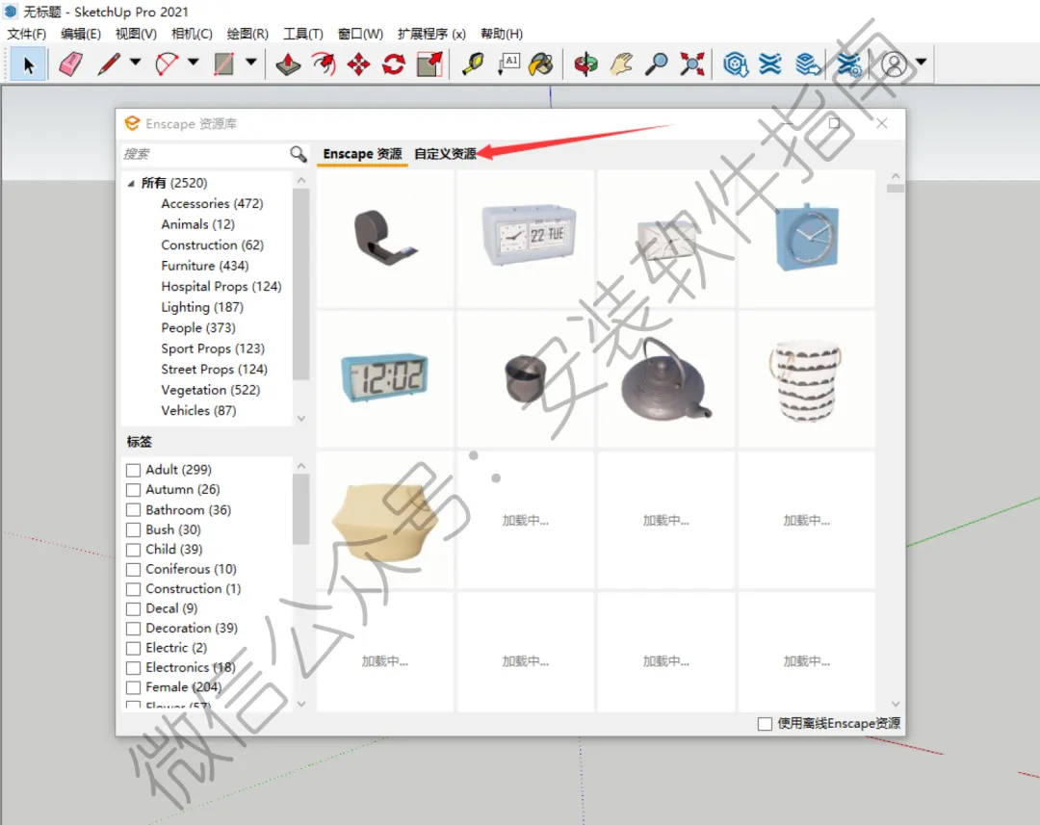Open the 文件(F) menu
1040x825 pixels.
pyautogui.click(x=27, y=34)
